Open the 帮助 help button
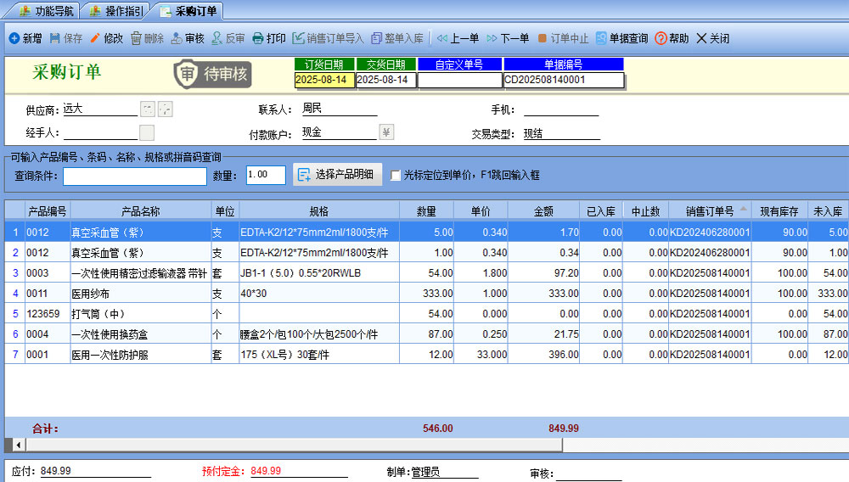The width and height of the screenshot is (849, 482). 672,38
